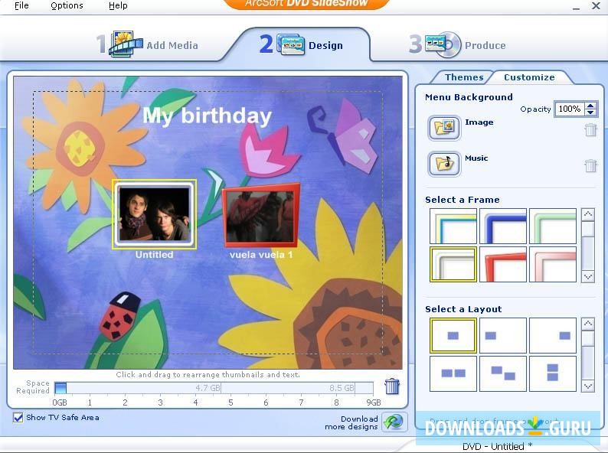This screenshot has height=453, width=608.
Task: Choose the single right thumbnail layout
Action: [x=553, y=336]
